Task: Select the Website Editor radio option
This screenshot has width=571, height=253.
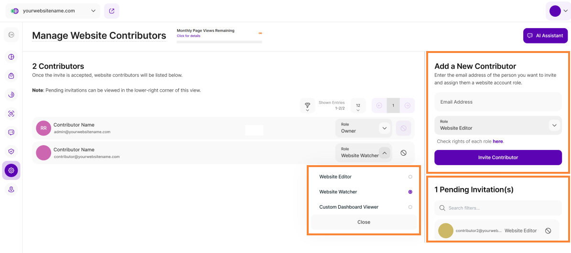Action: pyautogui.click(x=410, y=177)
